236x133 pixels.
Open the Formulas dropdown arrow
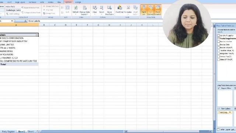click(128, 14)
